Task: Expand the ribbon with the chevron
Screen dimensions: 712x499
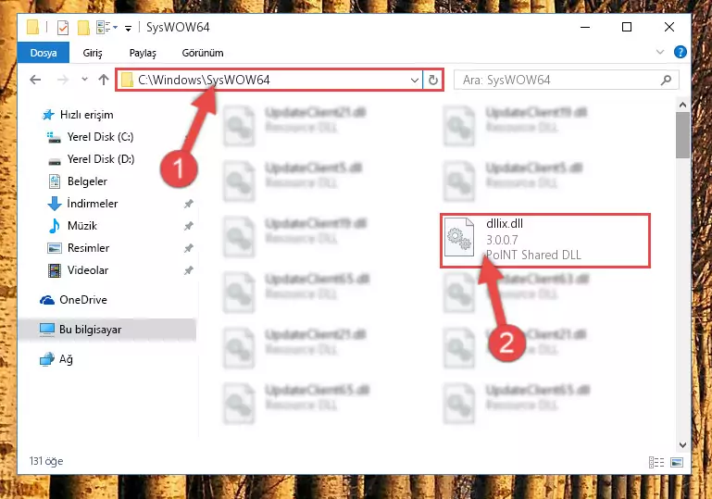Action: coord(660,52)
